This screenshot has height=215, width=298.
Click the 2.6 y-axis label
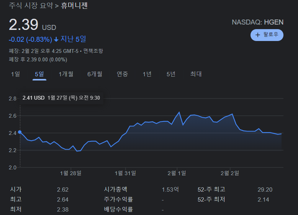[13, 116]
